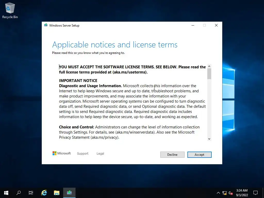Screen dimensions: 264x198
Task: Open File Explorer from taskbar
Action: click(56, 193)
